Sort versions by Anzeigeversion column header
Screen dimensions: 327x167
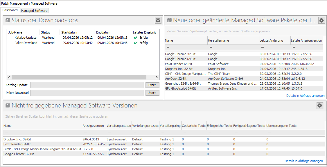[x=94, y=126]
